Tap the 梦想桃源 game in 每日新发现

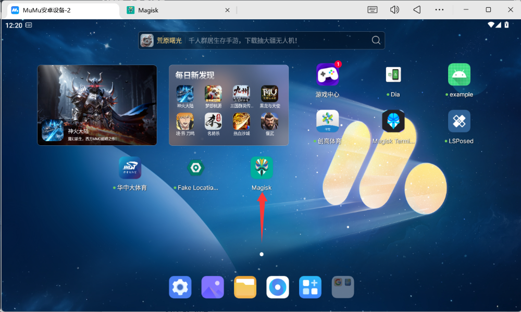[x=213, y=93]
